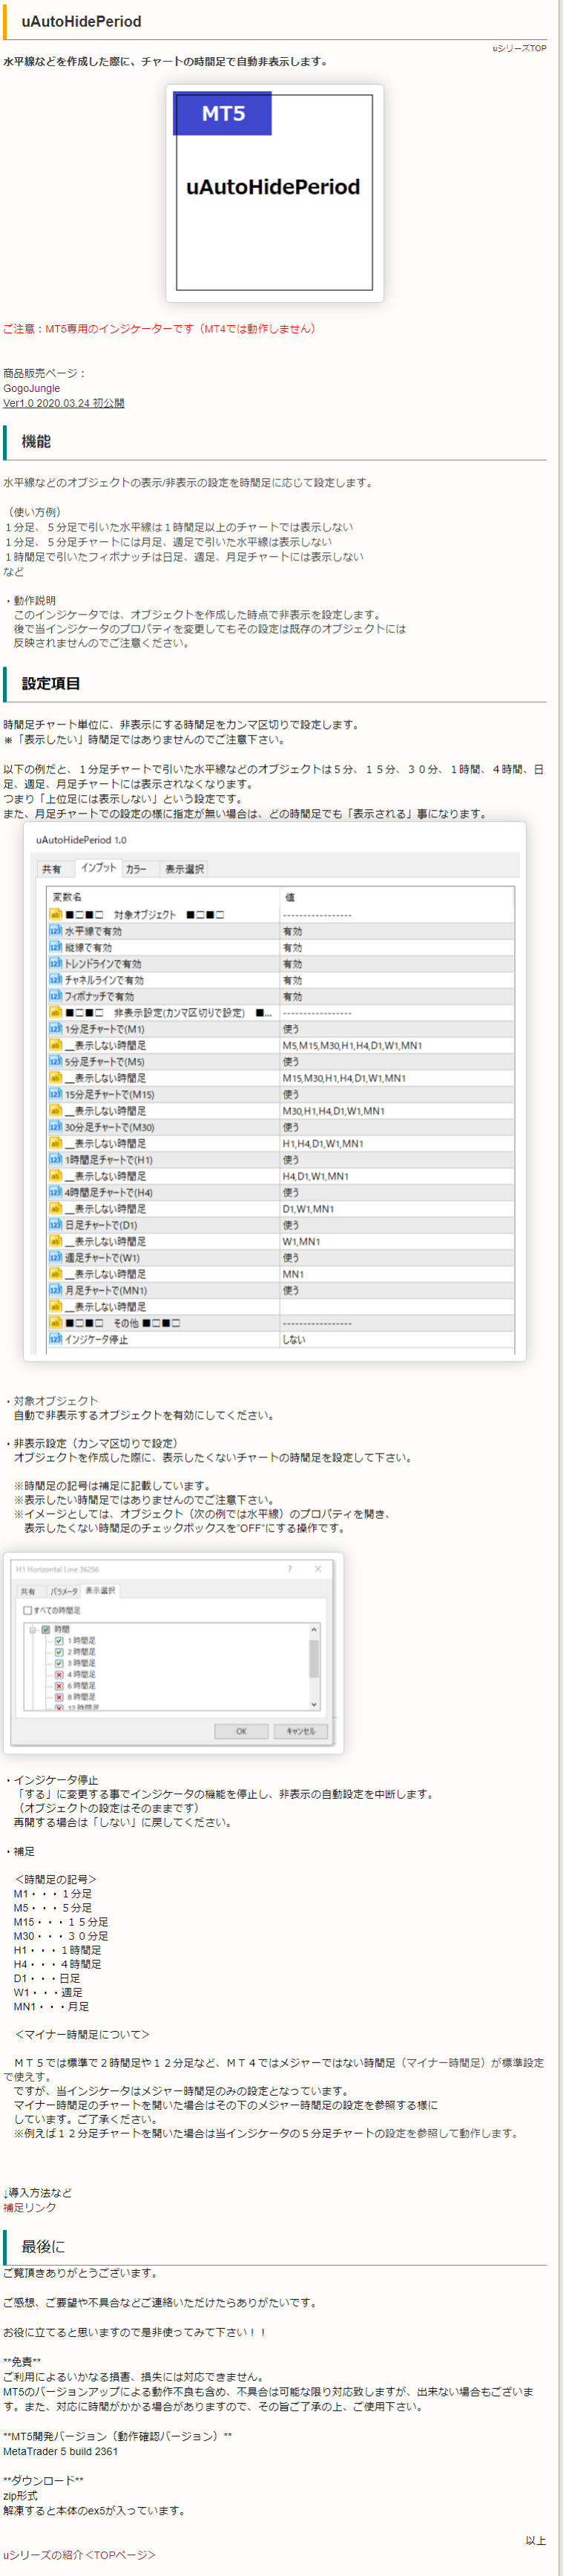Click the icon beside 月足チャートで(MN1)
Viewport: 563px width, 2576px height.
[x=55, y=1291]
